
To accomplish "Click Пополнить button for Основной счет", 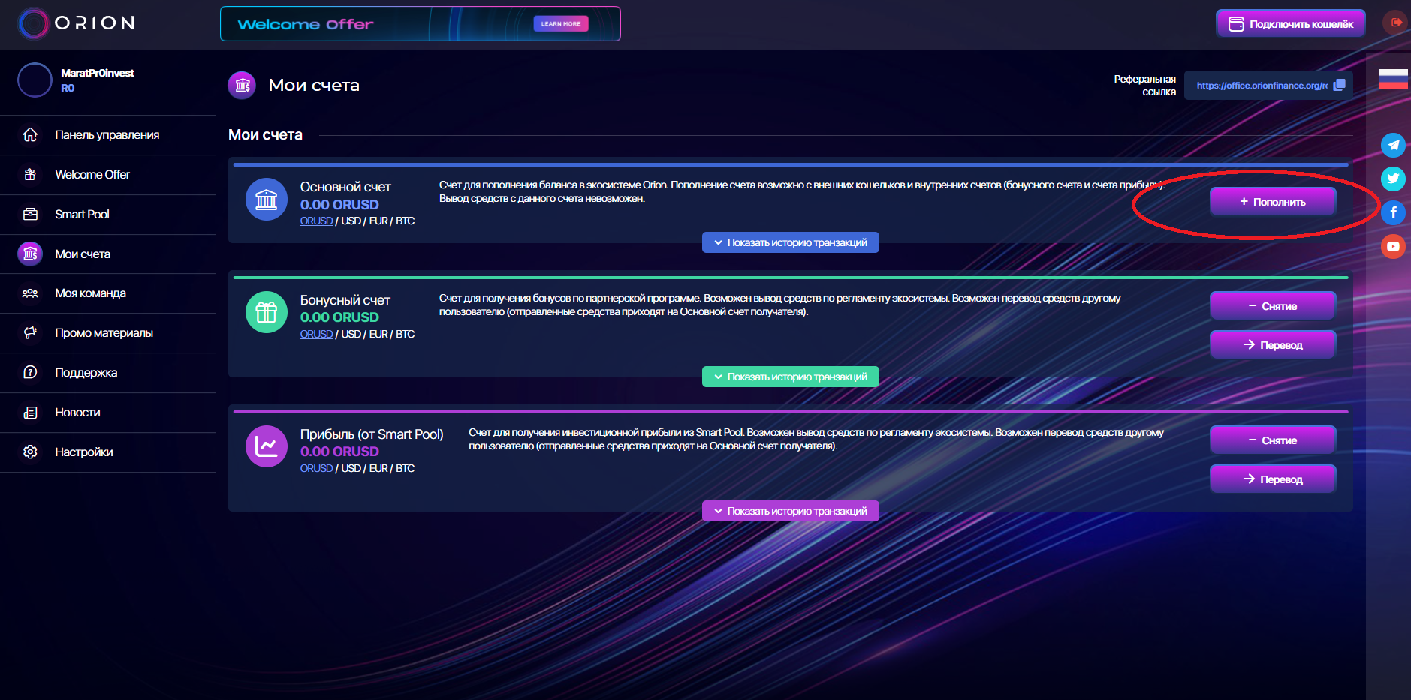I will coord(1273,202).
